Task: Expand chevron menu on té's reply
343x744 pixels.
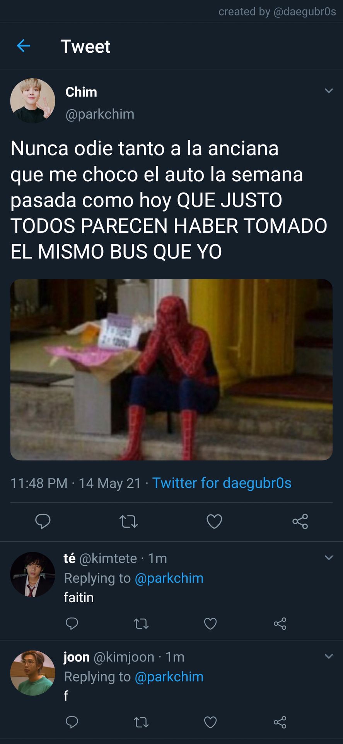Action: [x=329, y=558]
